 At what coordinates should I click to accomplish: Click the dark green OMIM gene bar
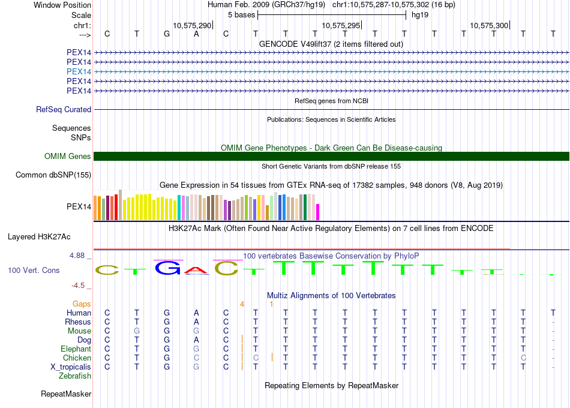click(331, 157)
